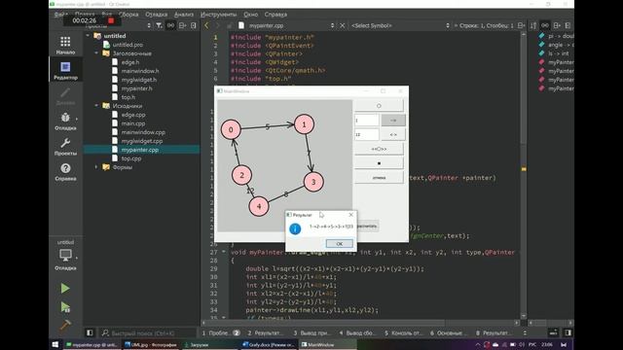Collapse the Заголовочные folder
The height and width of the screenshot is (350, 623).
point(96,53)
